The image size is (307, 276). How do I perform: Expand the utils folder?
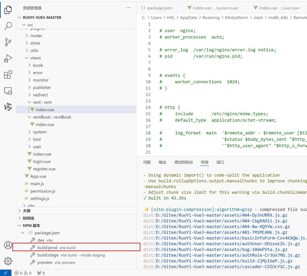(x=27, y=50)
